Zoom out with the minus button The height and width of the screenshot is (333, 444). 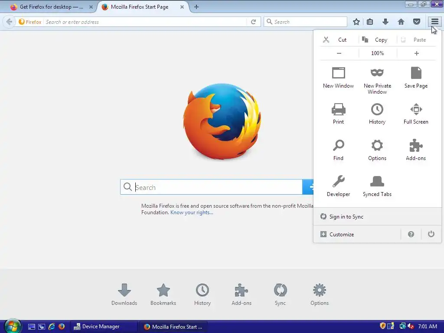(x=339, y=53)
